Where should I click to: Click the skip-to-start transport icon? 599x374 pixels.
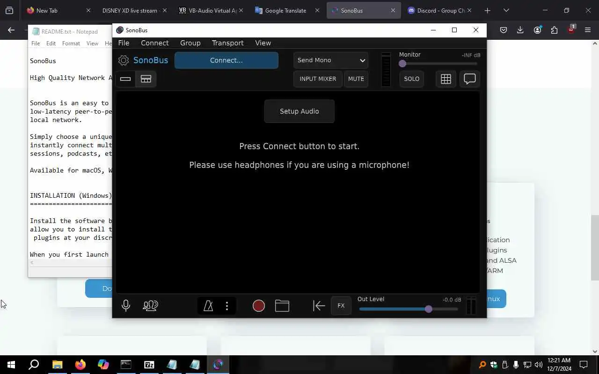click(x=319, y=306)
